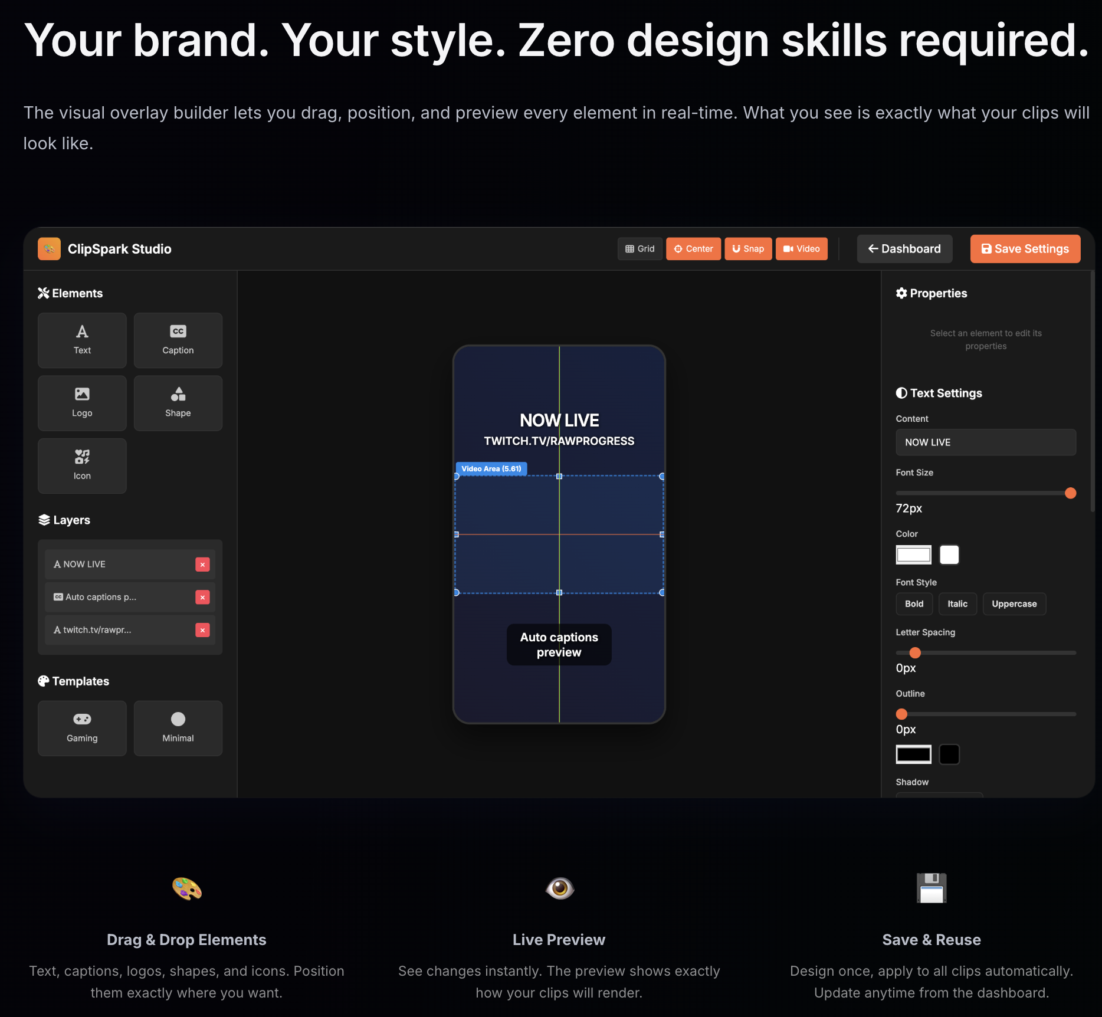Enable Snap alignment
This screenshot has height=1017, width=1102.
pyautogui.click(x=748, y=248)
